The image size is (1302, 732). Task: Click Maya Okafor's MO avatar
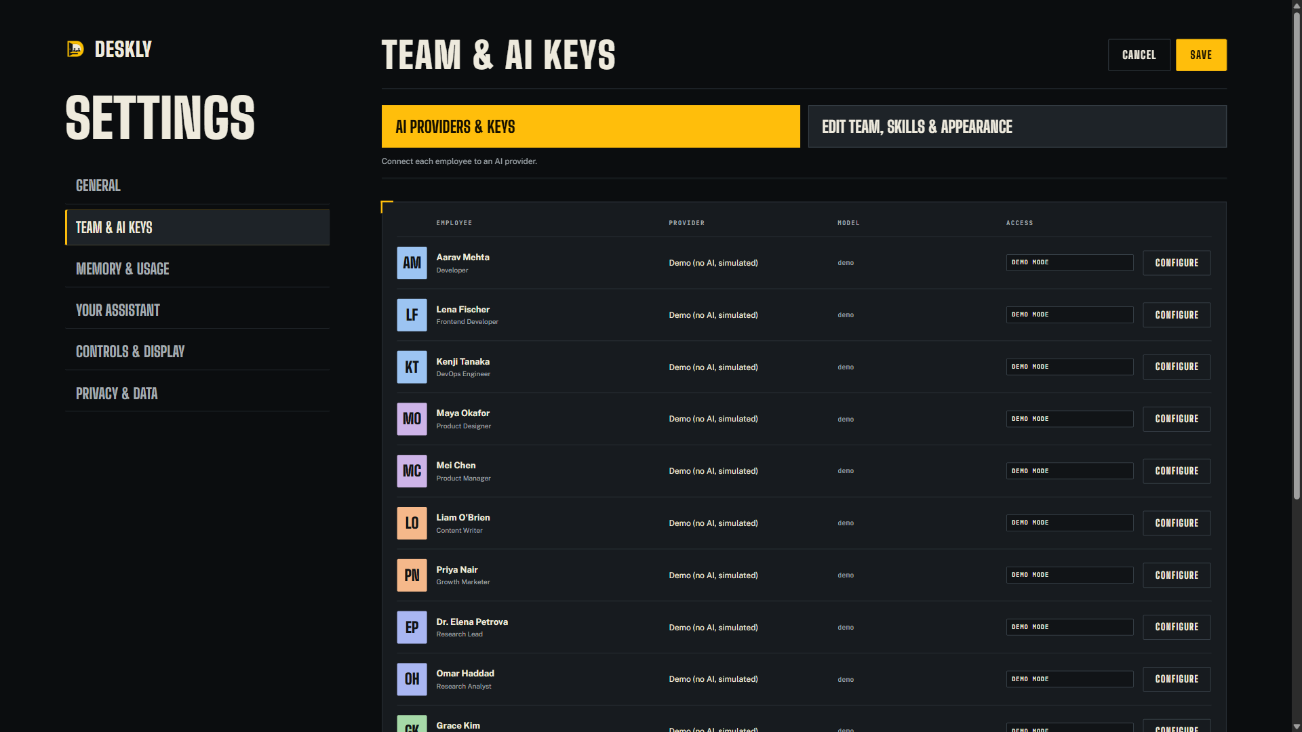412,419
